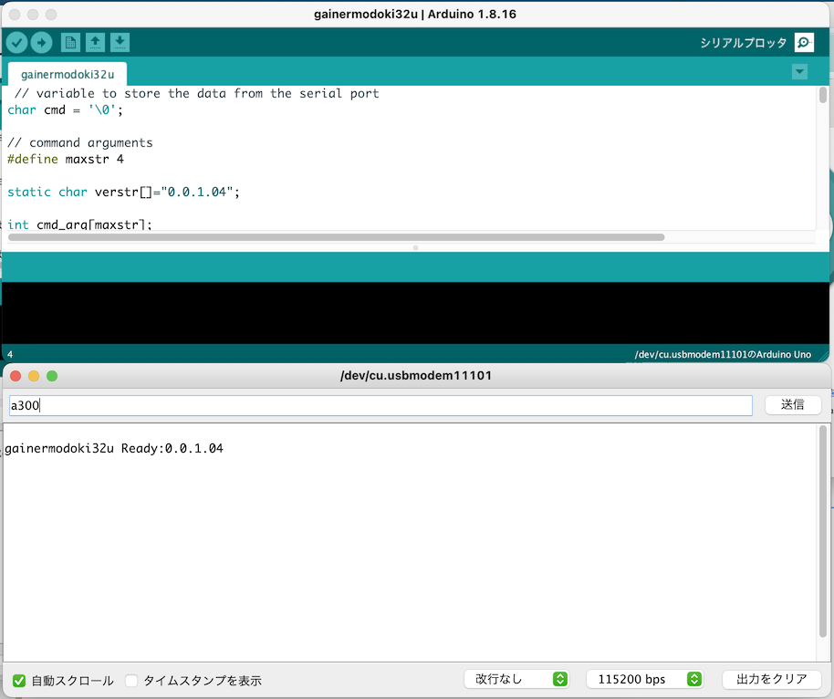
Task: Verify the sketch with the checkmark icon
Action: click(16, 42)
